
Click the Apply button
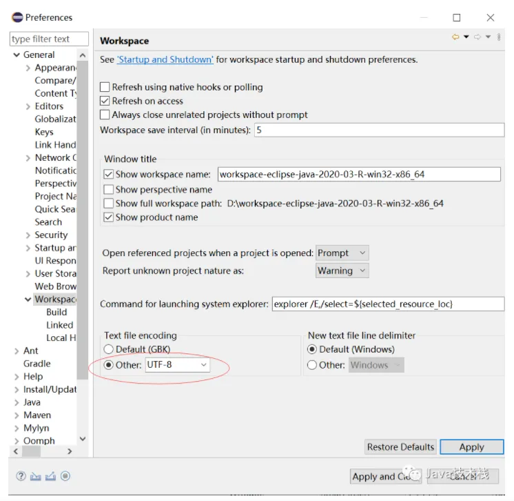472,447
